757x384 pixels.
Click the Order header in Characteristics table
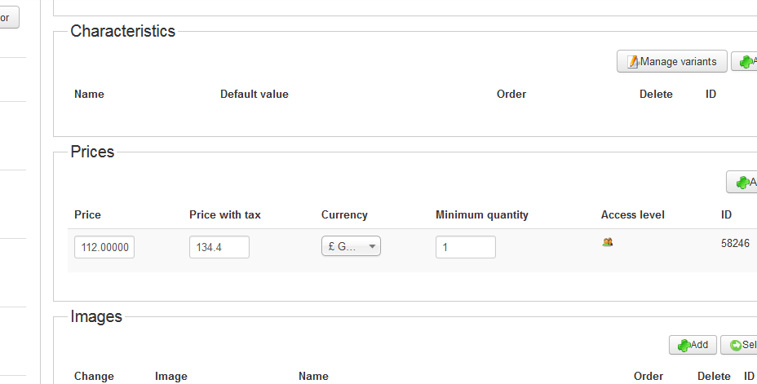point(511,94)
